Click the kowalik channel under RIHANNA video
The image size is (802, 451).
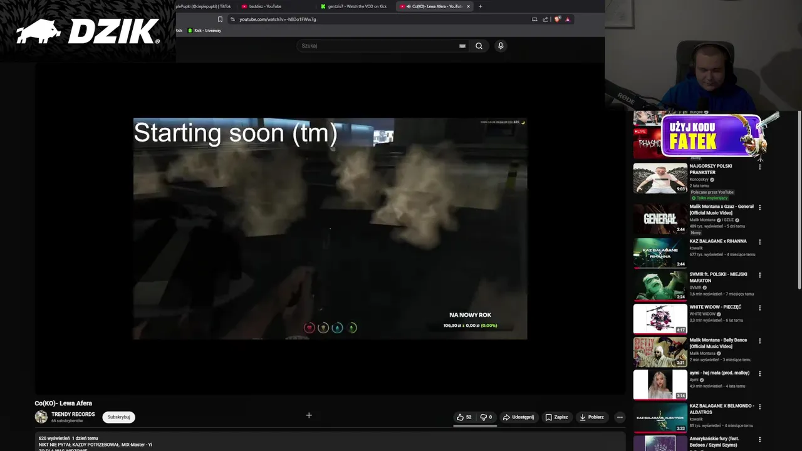click(696, 248)
